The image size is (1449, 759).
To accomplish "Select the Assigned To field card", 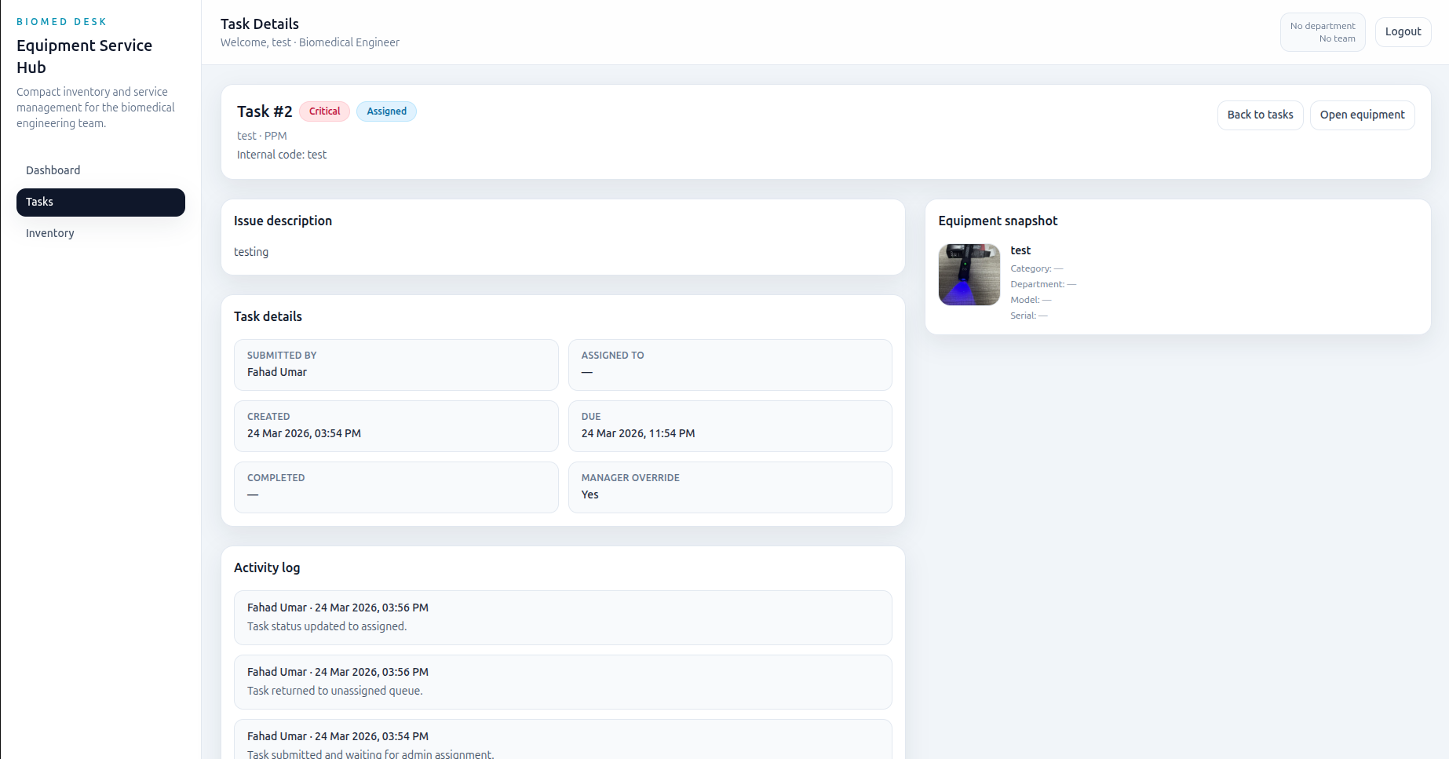I will (730, 365).
